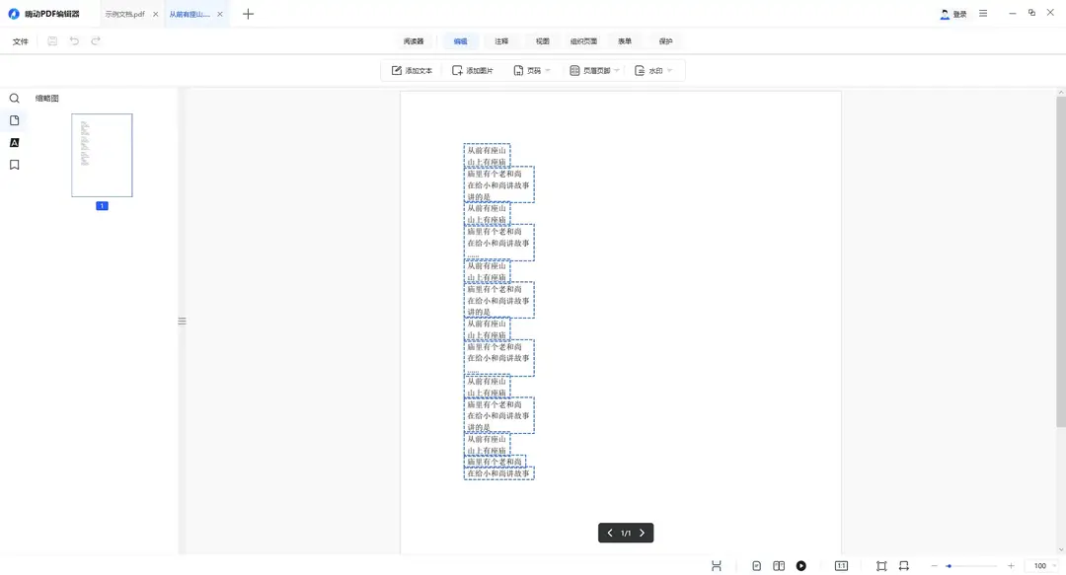Click the fit width icon
Screen dimensions: 1066x575
tap(903, 565)
